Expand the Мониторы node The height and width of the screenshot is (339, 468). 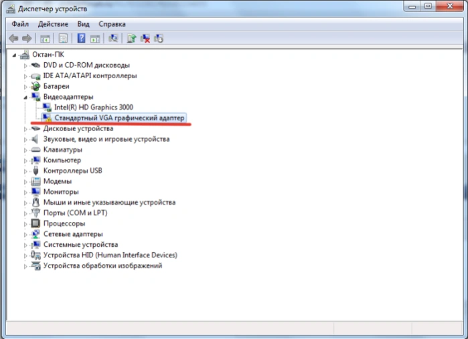click(25, 193)
